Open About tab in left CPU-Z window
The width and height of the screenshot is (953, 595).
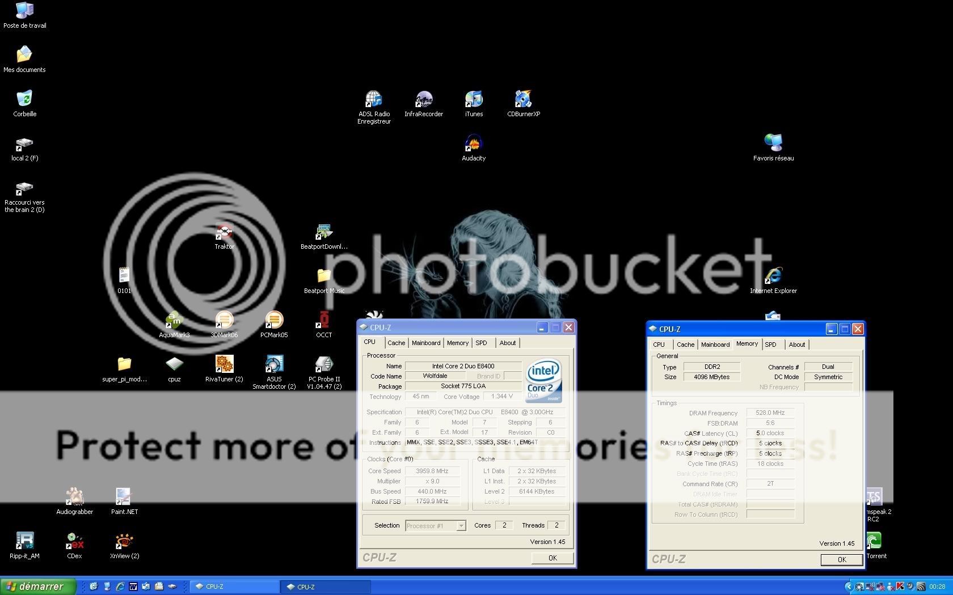tap(508, 343)
